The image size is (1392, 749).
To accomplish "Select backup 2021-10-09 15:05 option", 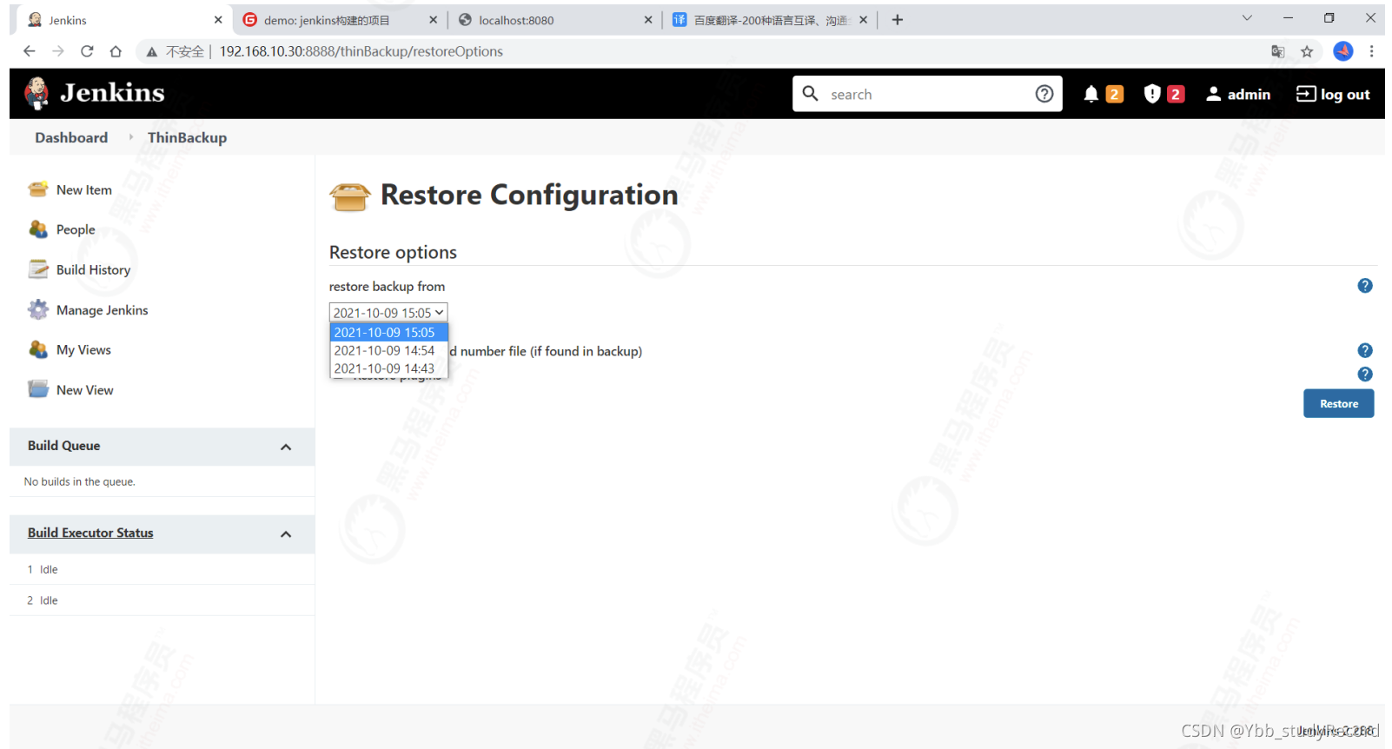I will tap(389, 332).
